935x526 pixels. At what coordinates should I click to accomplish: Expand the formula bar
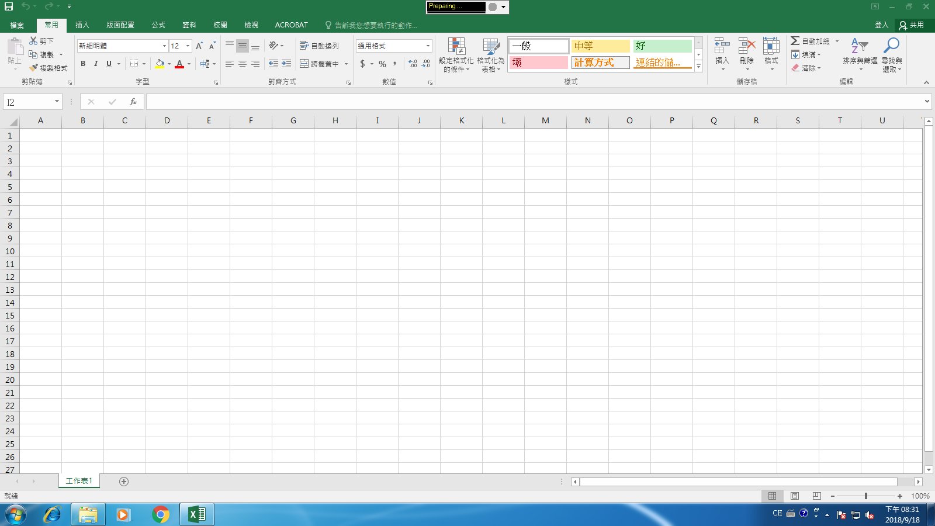coord(927,102)
